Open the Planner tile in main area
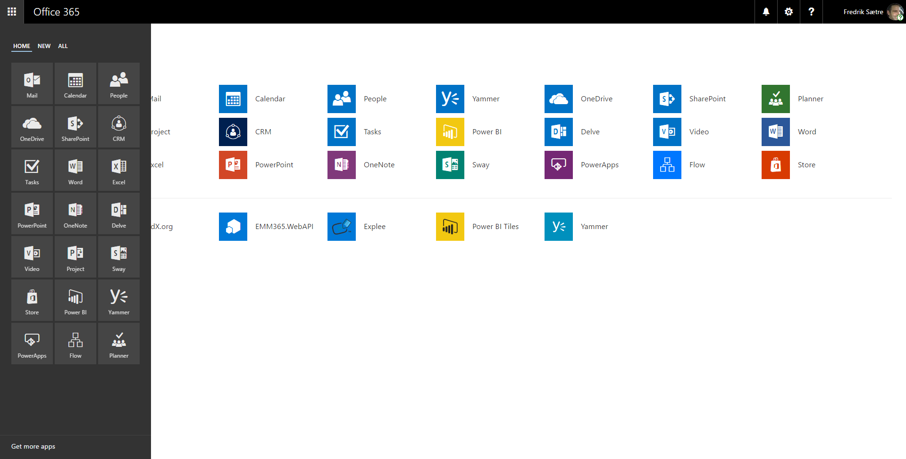The image size is (906, 459). tap(775, 99)
